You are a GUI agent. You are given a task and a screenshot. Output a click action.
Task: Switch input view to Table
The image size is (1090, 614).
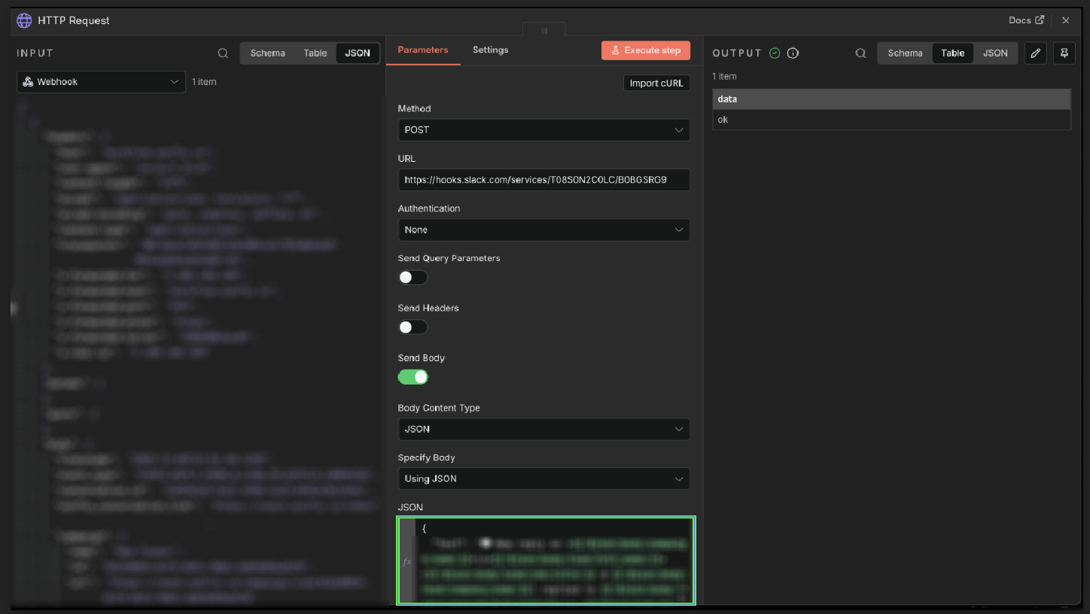315,53
